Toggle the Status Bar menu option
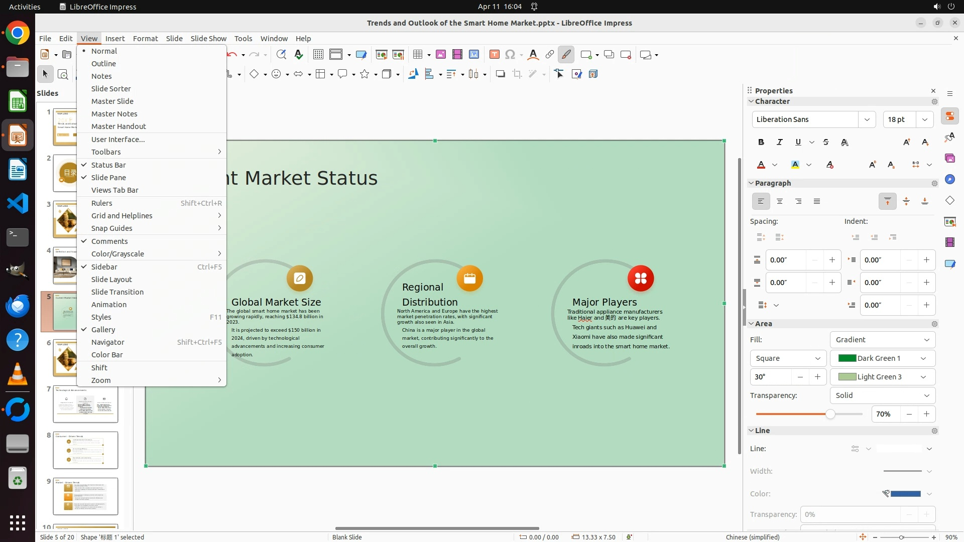The height and width of the screenshot is (542, 964). [108, 165]
